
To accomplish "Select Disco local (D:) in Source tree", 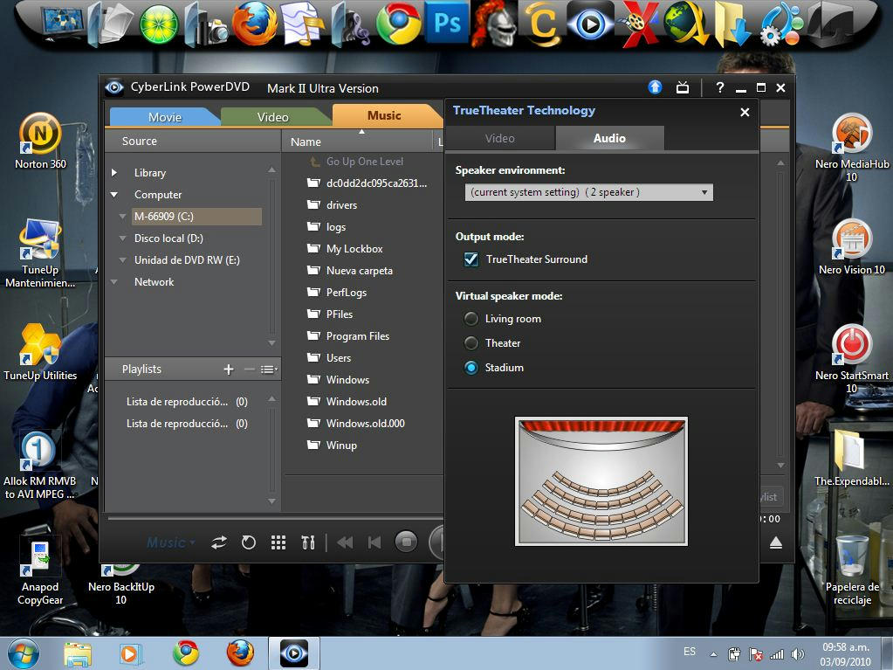I will (x=168, y=238).
